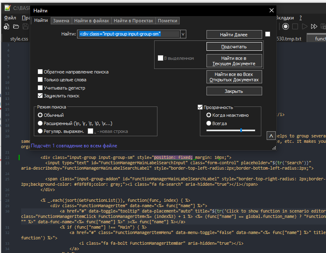This screenshot has height=253, width=326.
Task: Open the 'Найти в файлах' tab
Action: tap(91, 21)
